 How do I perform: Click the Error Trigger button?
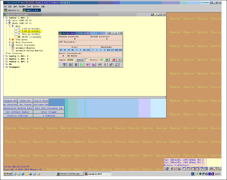[49, 112]
